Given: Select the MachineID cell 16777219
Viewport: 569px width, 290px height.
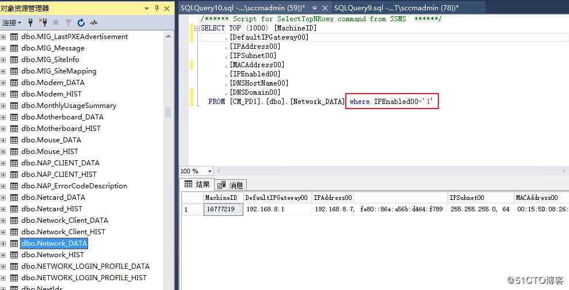Looking at the screenshot, I should pos(223,209).
